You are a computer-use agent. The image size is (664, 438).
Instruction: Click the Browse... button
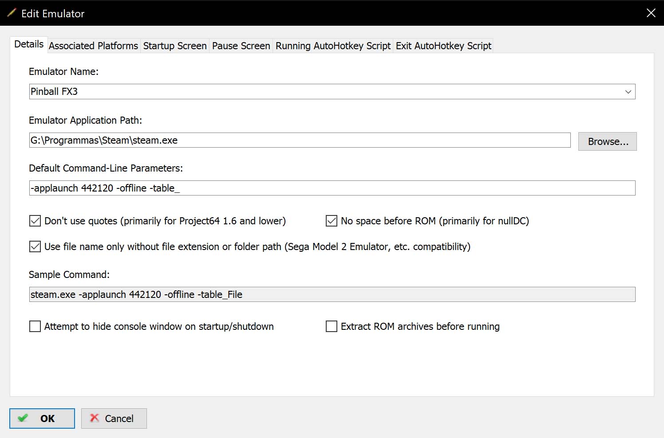pos(608,141)
